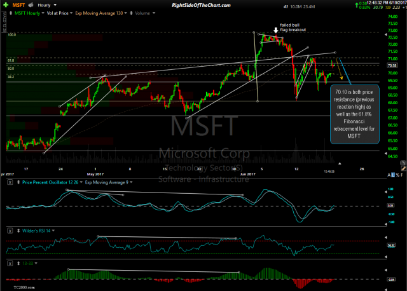Open Price Percent Oscillator 12 26 menu
Screen dimensions: 407x291
tap(81, 182)
